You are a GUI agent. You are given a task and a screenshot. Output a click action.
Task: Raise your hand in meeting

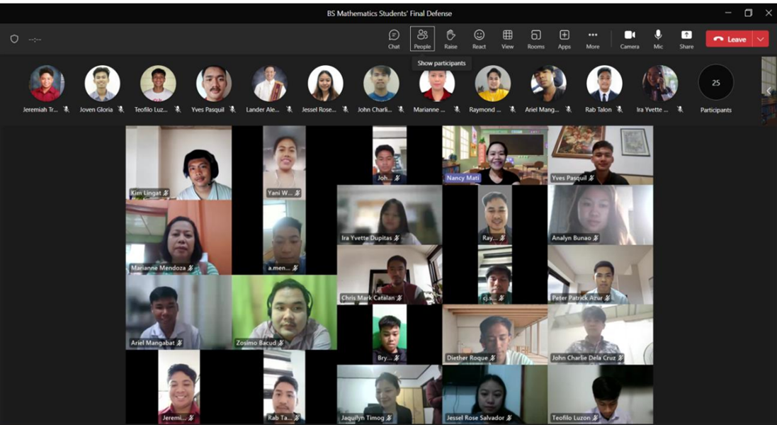[450, 38]
